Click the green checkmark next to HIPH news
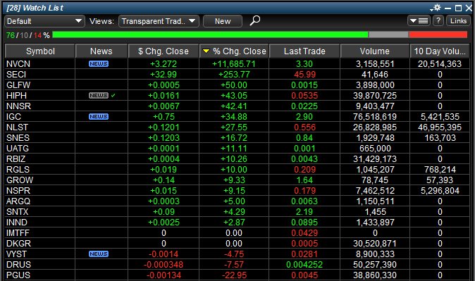 tap(113, 95)
